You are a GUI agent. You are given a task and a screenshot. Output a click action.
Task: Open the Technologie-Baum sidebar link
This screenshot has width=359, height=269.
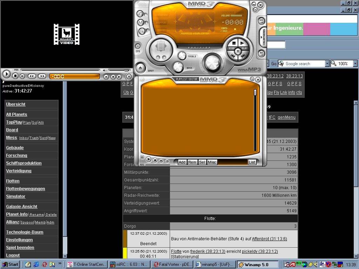[x=25, y=232]
